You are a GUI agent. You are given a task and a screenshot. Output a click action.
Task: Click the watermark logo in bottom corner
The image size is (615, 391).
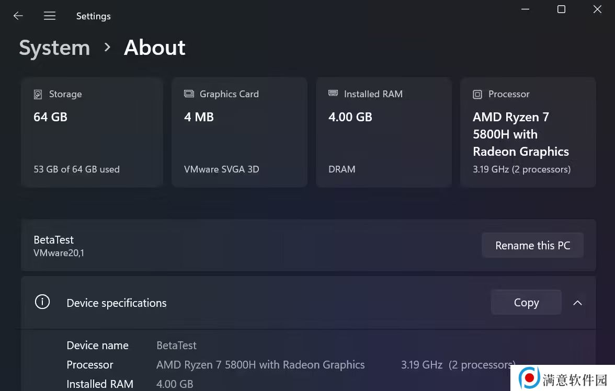tap(529, 377)
